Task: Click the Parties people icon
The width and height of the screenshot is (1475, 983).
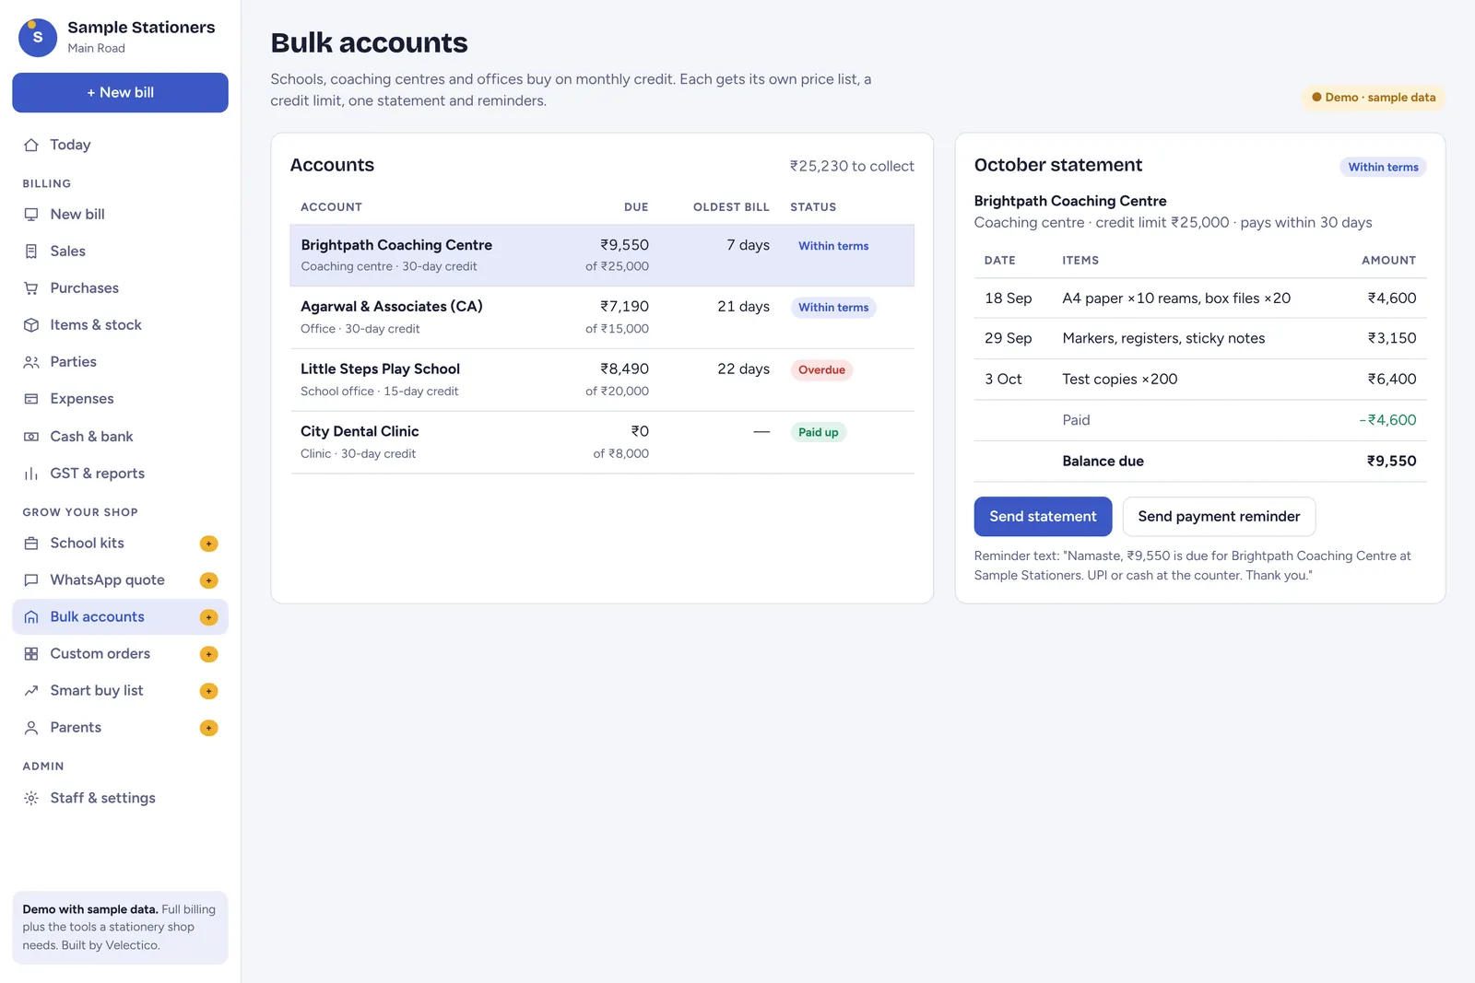Action: pos(31,362)
